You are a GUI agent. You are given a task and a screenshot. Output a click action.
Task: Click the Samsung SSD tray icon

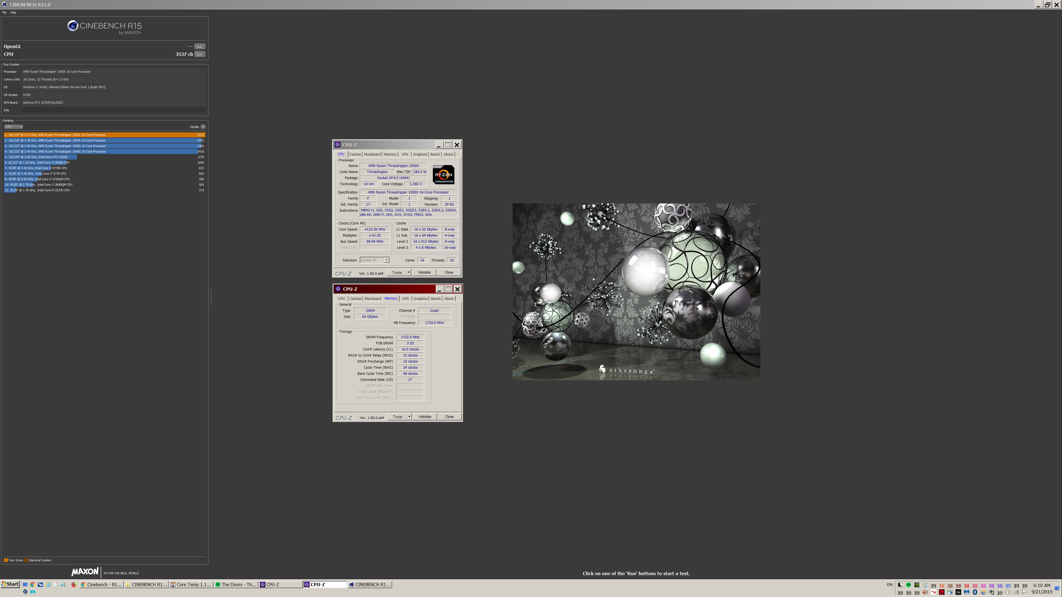tap(959, 592)
